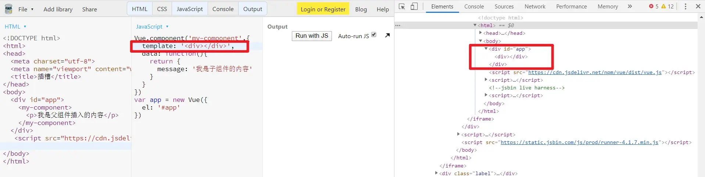Open DevTools customize menu (three dots)
The height and width of the screenshot is (177, 705).
[686, 6]
